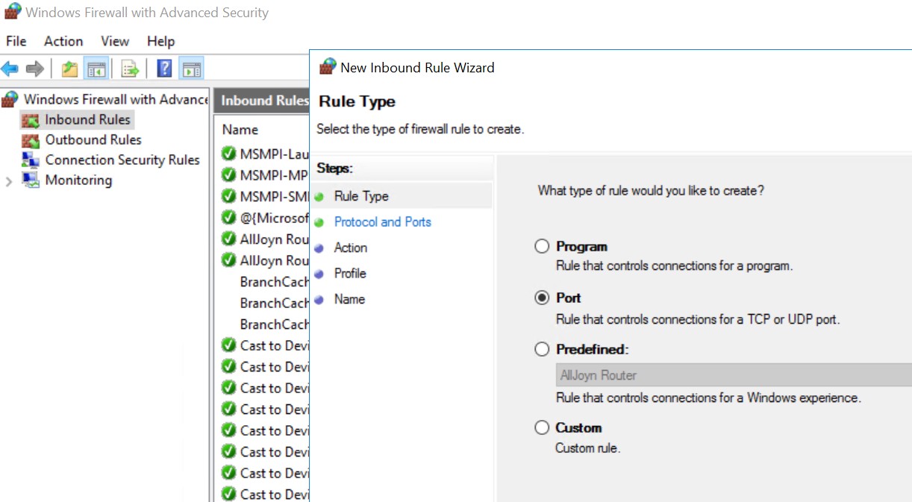Click green check icon beside MSMPI-MP rule

pos(229,175)
